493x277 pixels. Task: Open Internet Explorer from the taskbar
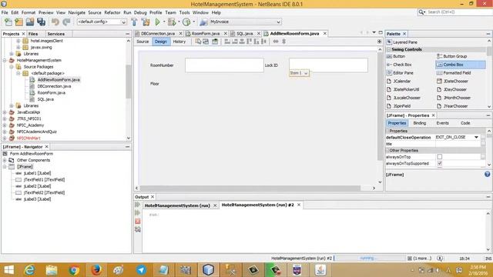pos(29,270)
